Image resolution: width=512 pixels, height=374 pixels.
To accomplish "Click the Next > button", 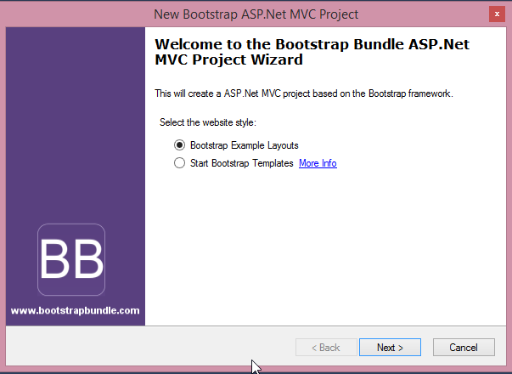I will pos(390,347).
